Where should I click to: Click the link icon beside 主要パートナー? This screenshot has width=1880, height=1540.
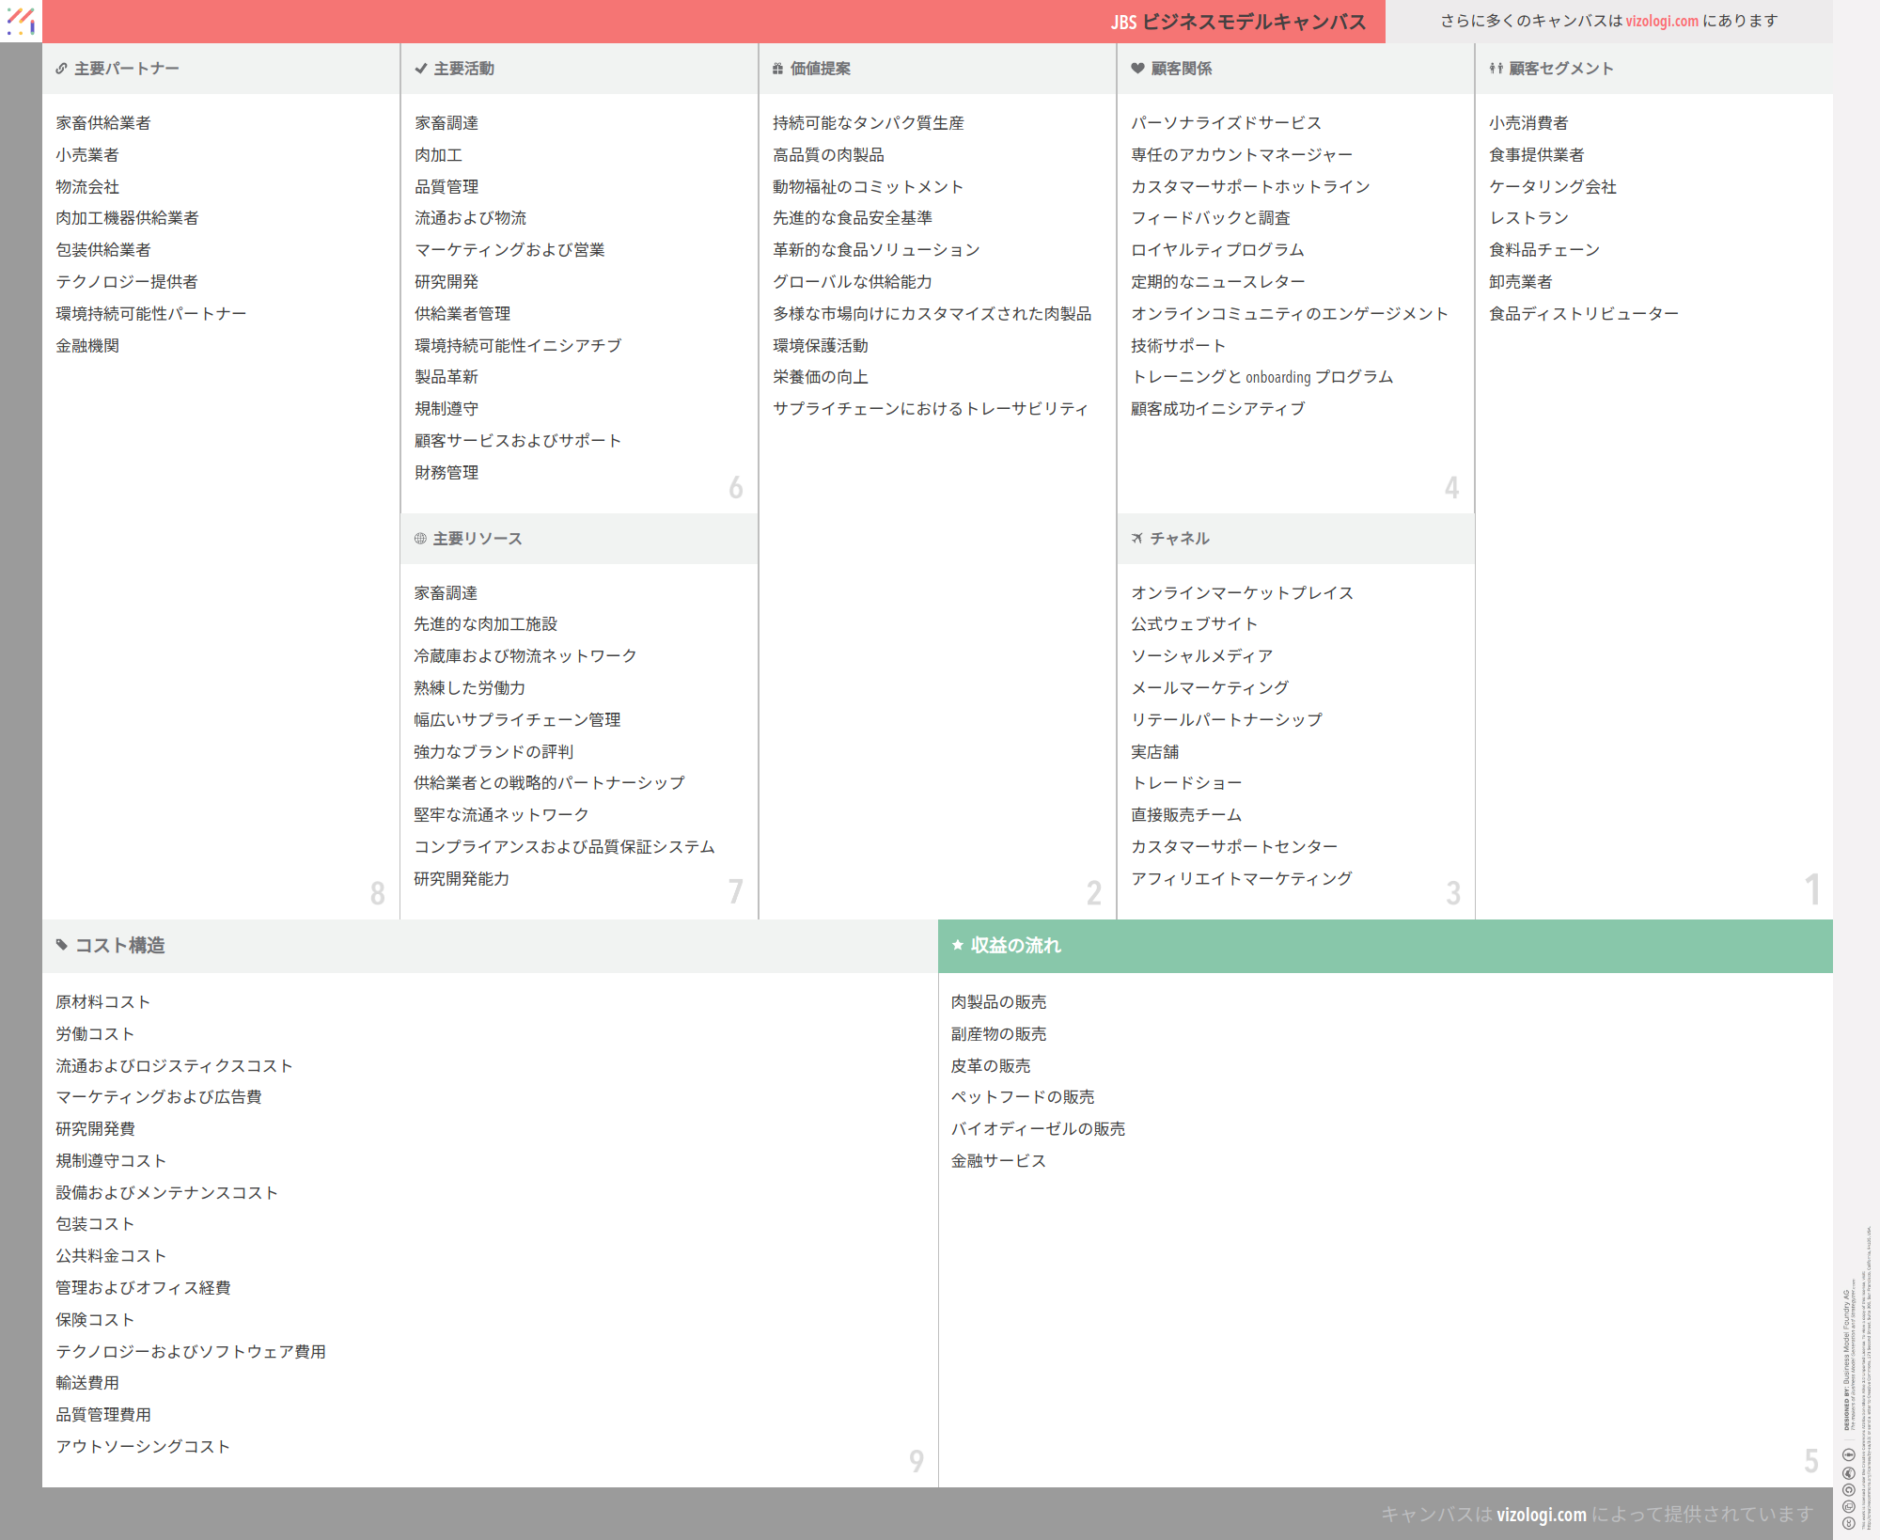click(61, 69)
